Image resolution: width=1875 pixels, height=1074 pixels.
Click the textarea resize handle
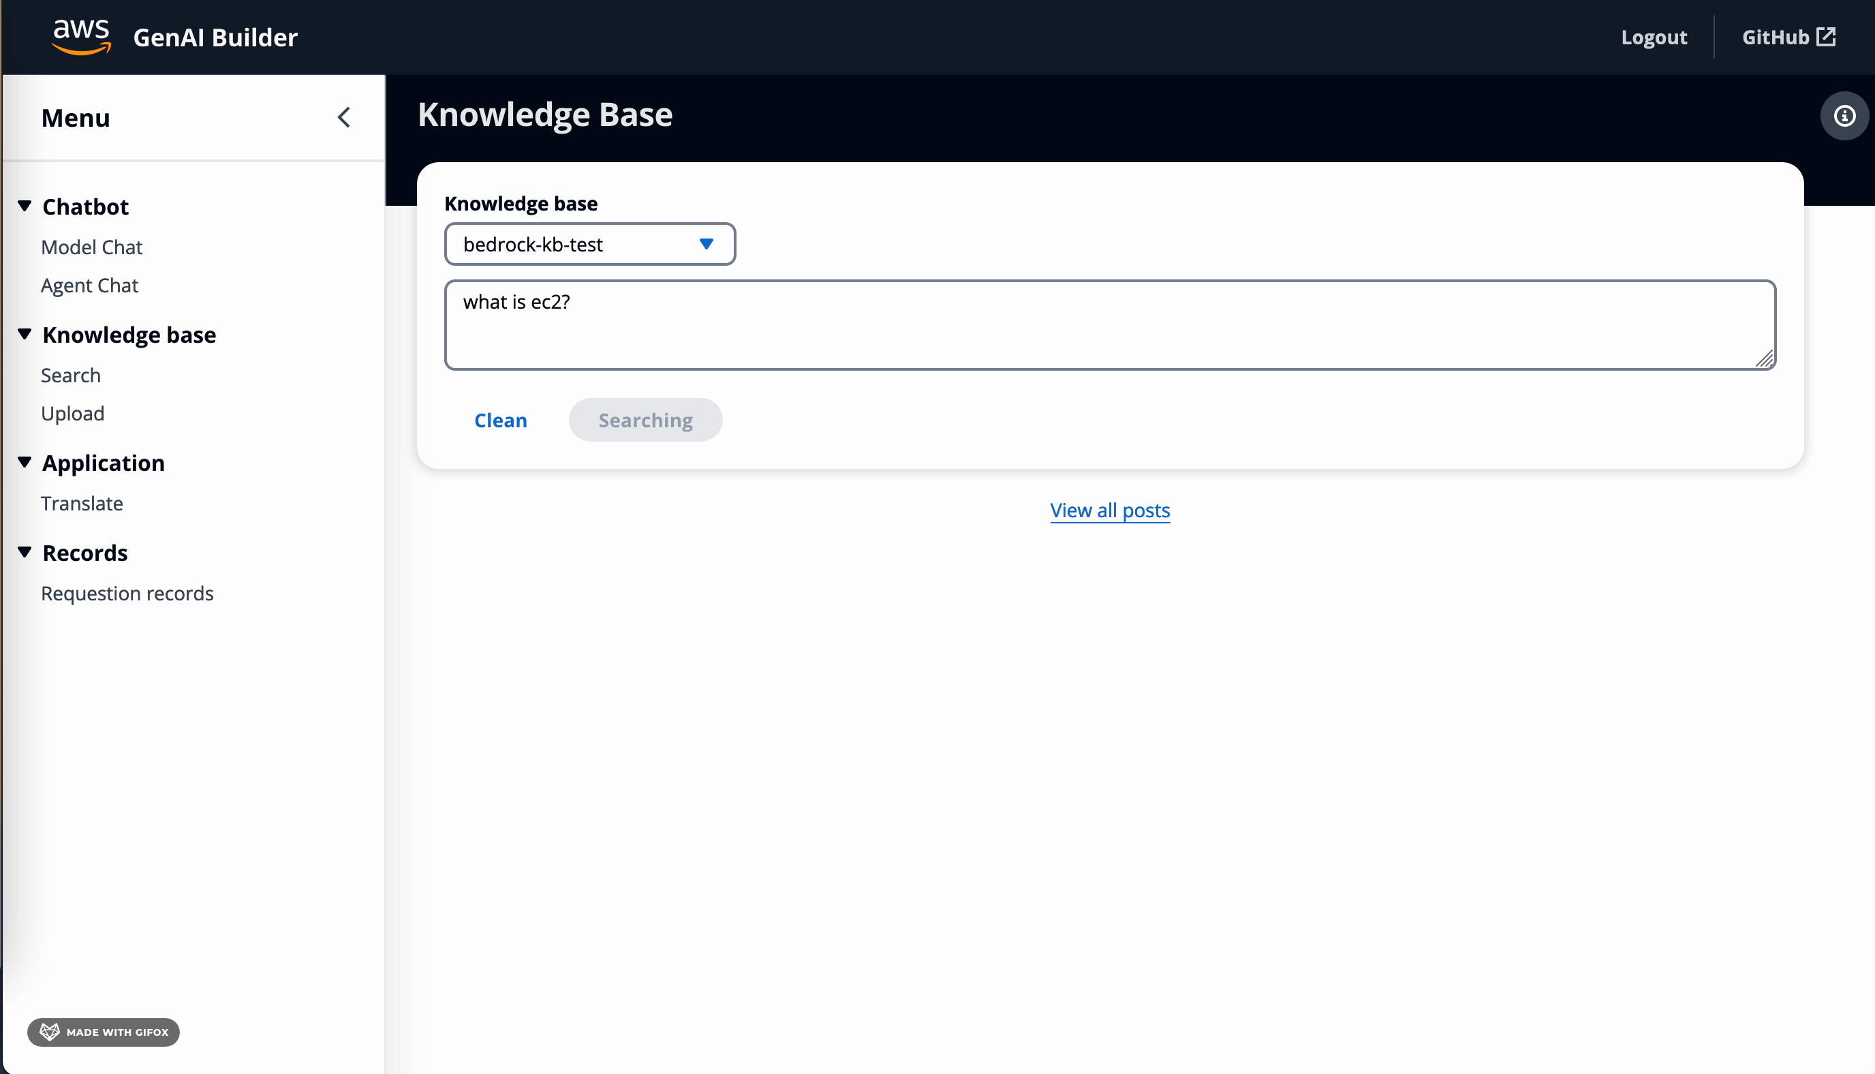coord(1765,359)
